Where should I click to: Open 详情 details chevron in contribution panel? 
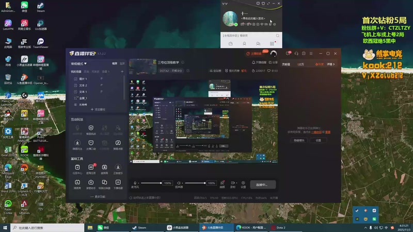[331, 64]
